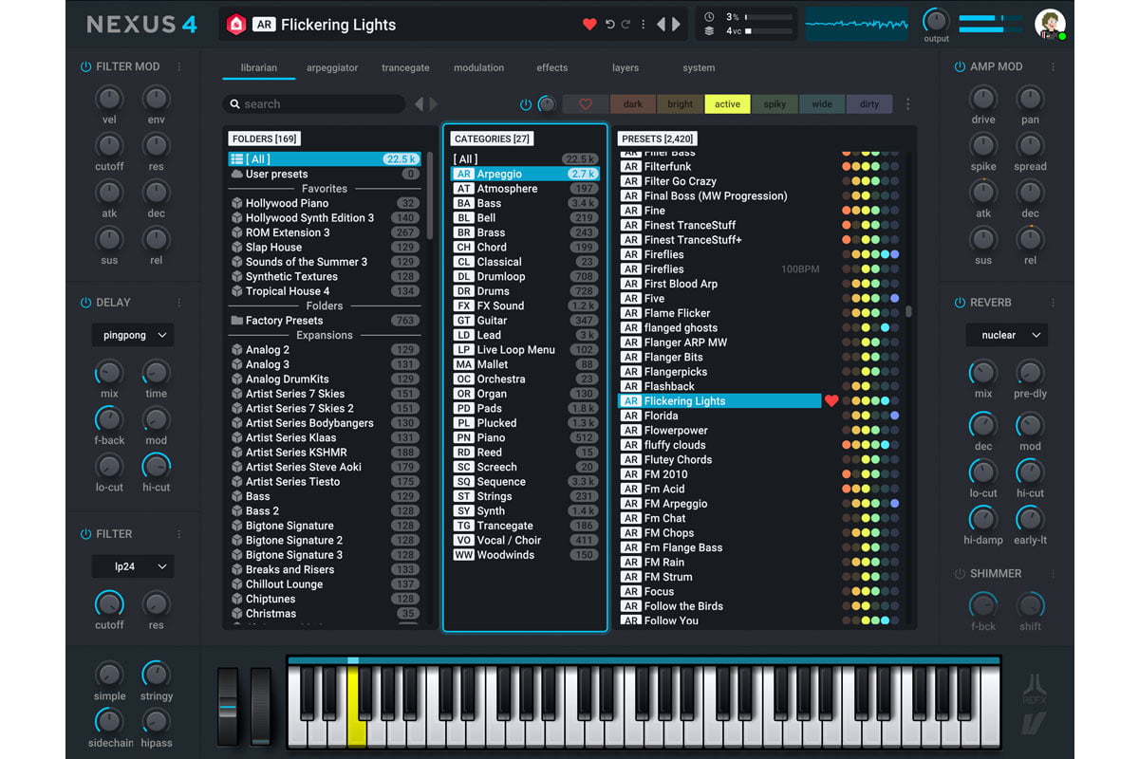Image resolution: width=1139 pixels, height=759 pixels.
Task: Go to the next preset with the top bar's right arrow
Action: [677, 25]
